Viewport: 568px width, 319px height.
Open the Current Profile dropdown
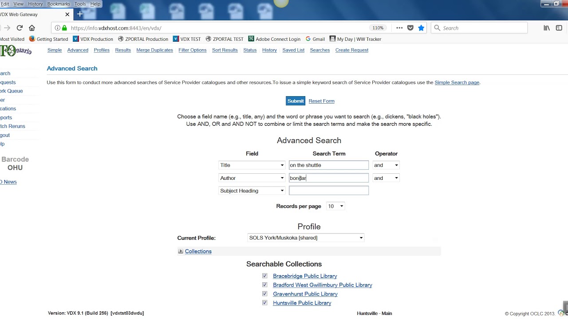pos(306,238)
